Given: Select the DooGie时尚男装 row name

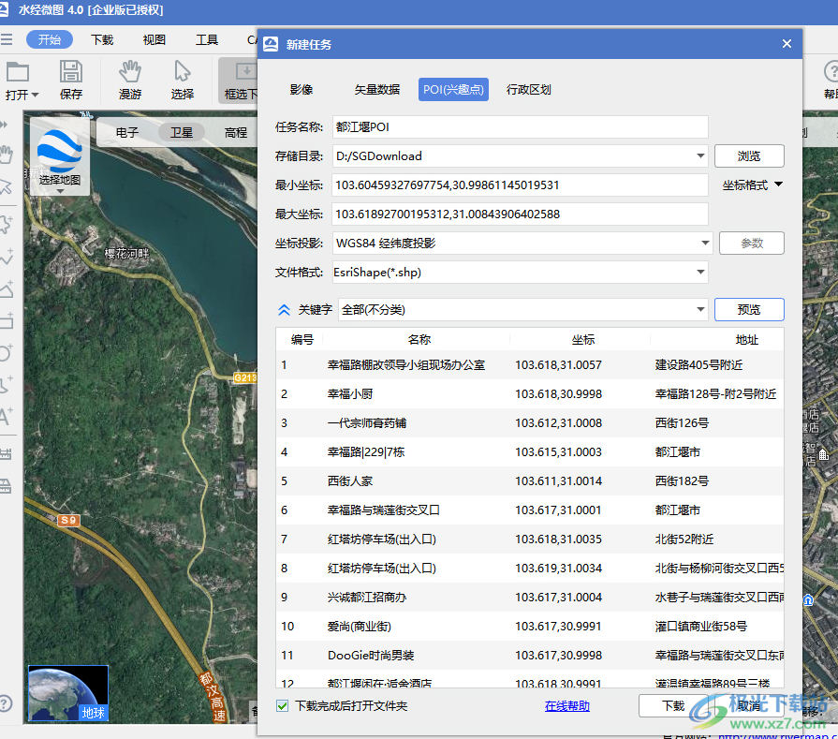Looking at the screenshot, I should click(371, 655).
